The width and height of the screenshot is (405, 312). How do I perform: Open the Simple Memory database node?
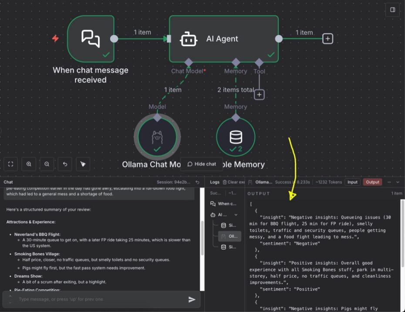click(x=236, y=136)
